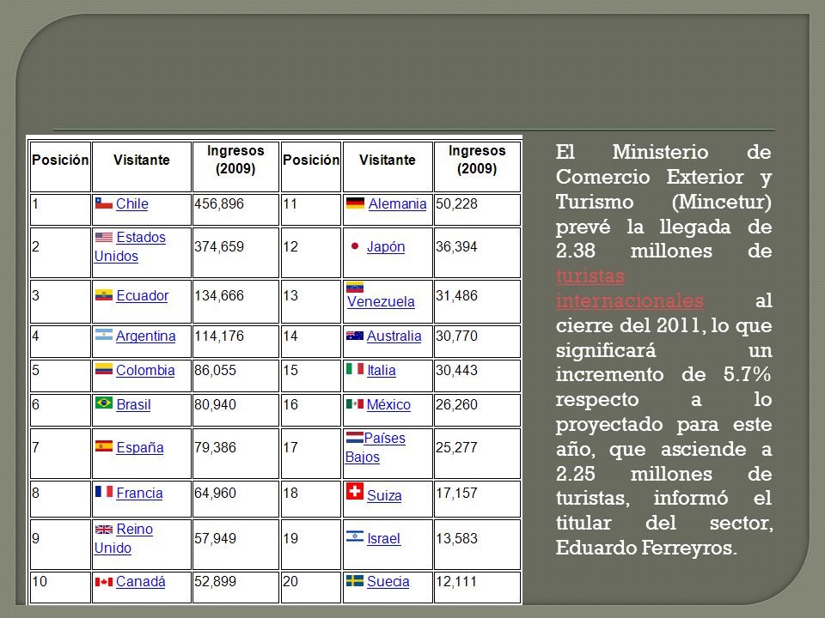This screenshot has height=618, width=825.
Task: Click the United Kingdom flag icon
Action: click(104, 530)
